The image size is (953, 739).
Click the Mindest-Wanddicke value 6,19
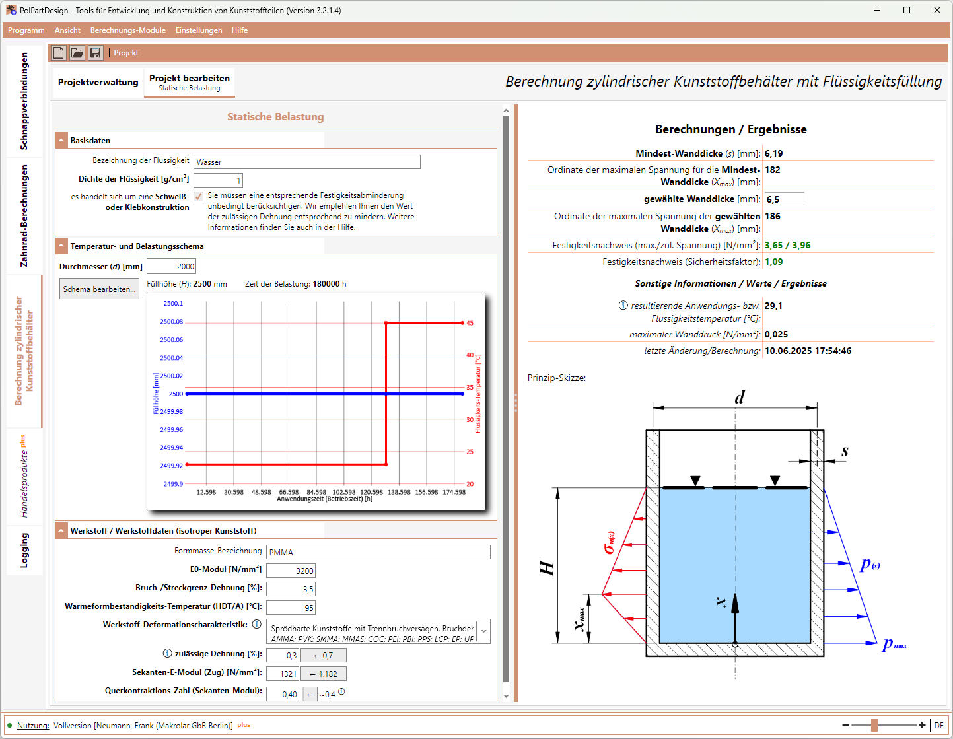(774, 153)
